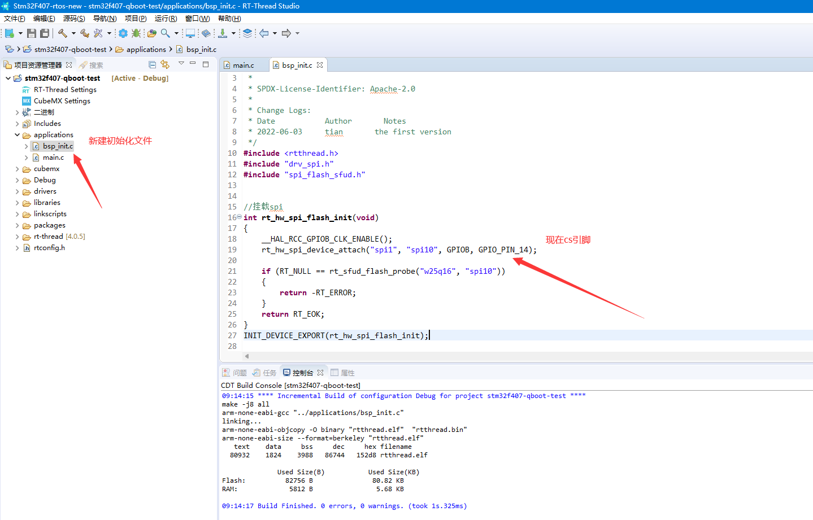
Task: Open the 编辑(E) menu
Action: tap(44, 19)
